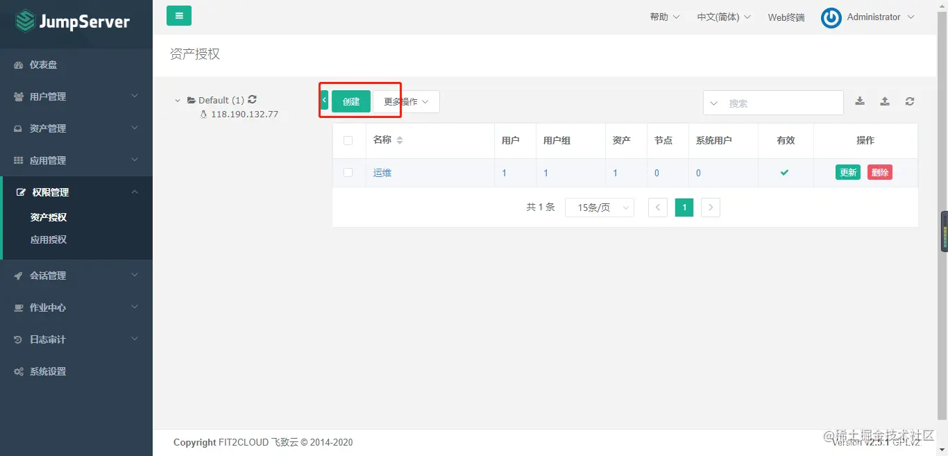
Task: Open the Web终端 link
Action: coord(786,17)
